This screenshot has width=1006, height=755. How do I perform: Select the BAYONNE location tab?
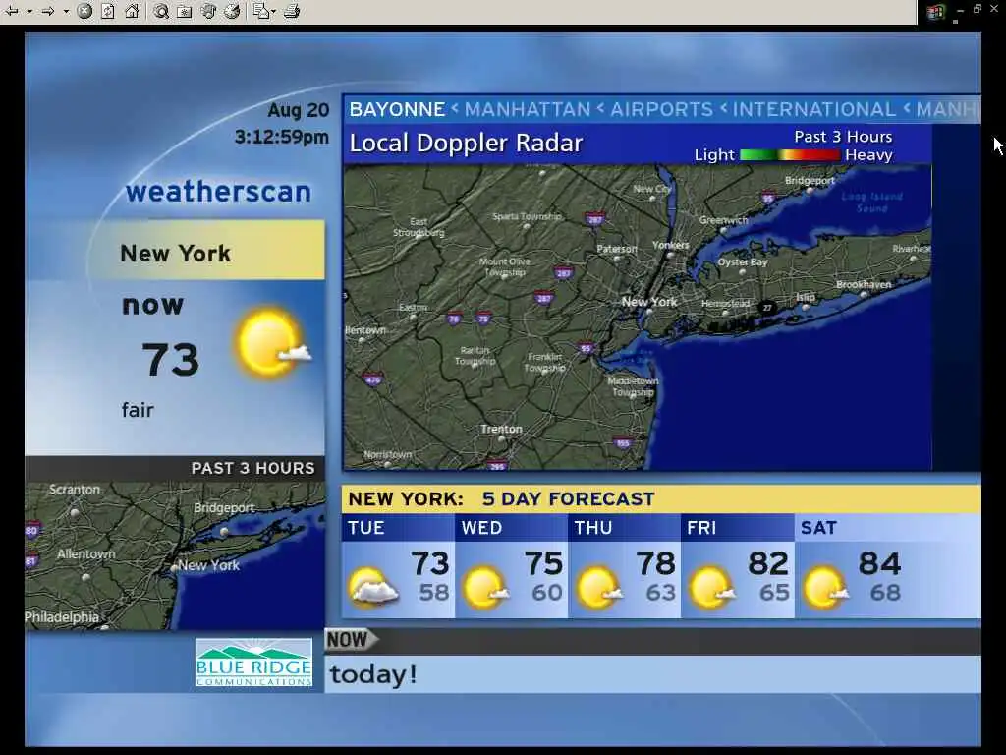[x=397, y=110]
